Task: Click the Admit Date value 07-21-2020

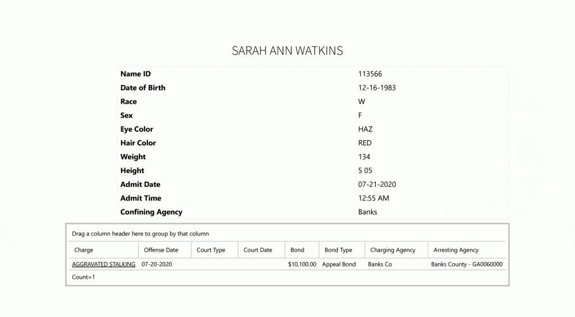Action: 377,185
